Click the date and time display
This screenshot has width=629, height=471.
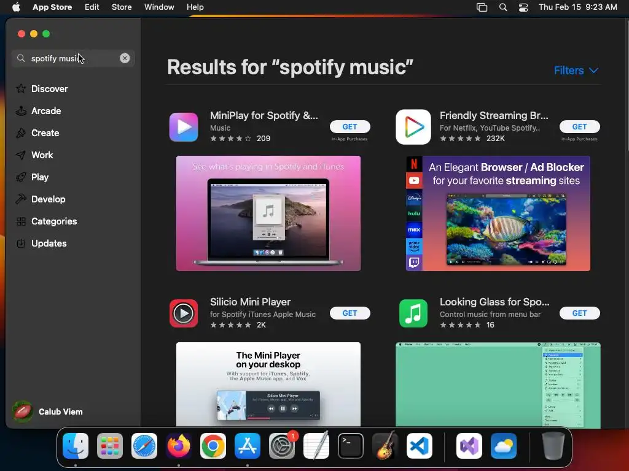577,7
